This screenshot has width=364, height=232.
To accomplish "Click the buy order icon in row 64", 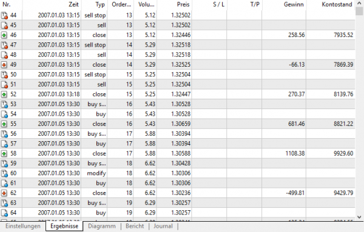I will (x=4, y=213).
